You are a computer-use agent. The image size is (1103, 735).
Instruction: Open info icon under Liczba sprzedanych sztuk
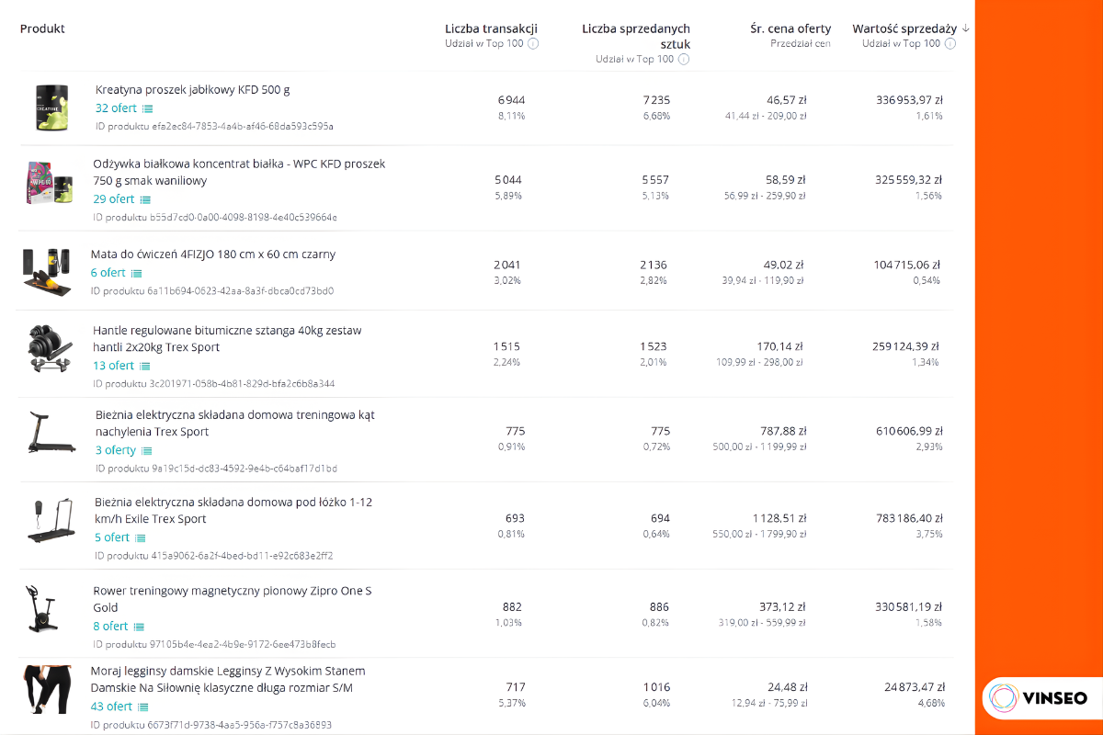click(684, 60)
